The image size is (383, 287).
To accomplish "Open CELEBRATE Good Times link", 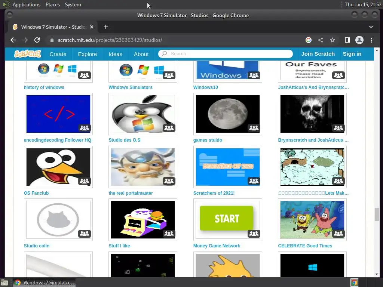I will pos(305,246).
